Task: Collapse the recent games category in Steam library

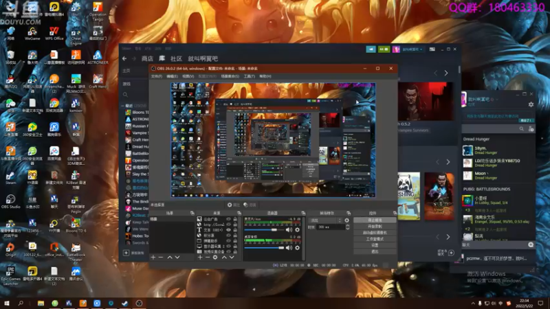Action: 122,106
